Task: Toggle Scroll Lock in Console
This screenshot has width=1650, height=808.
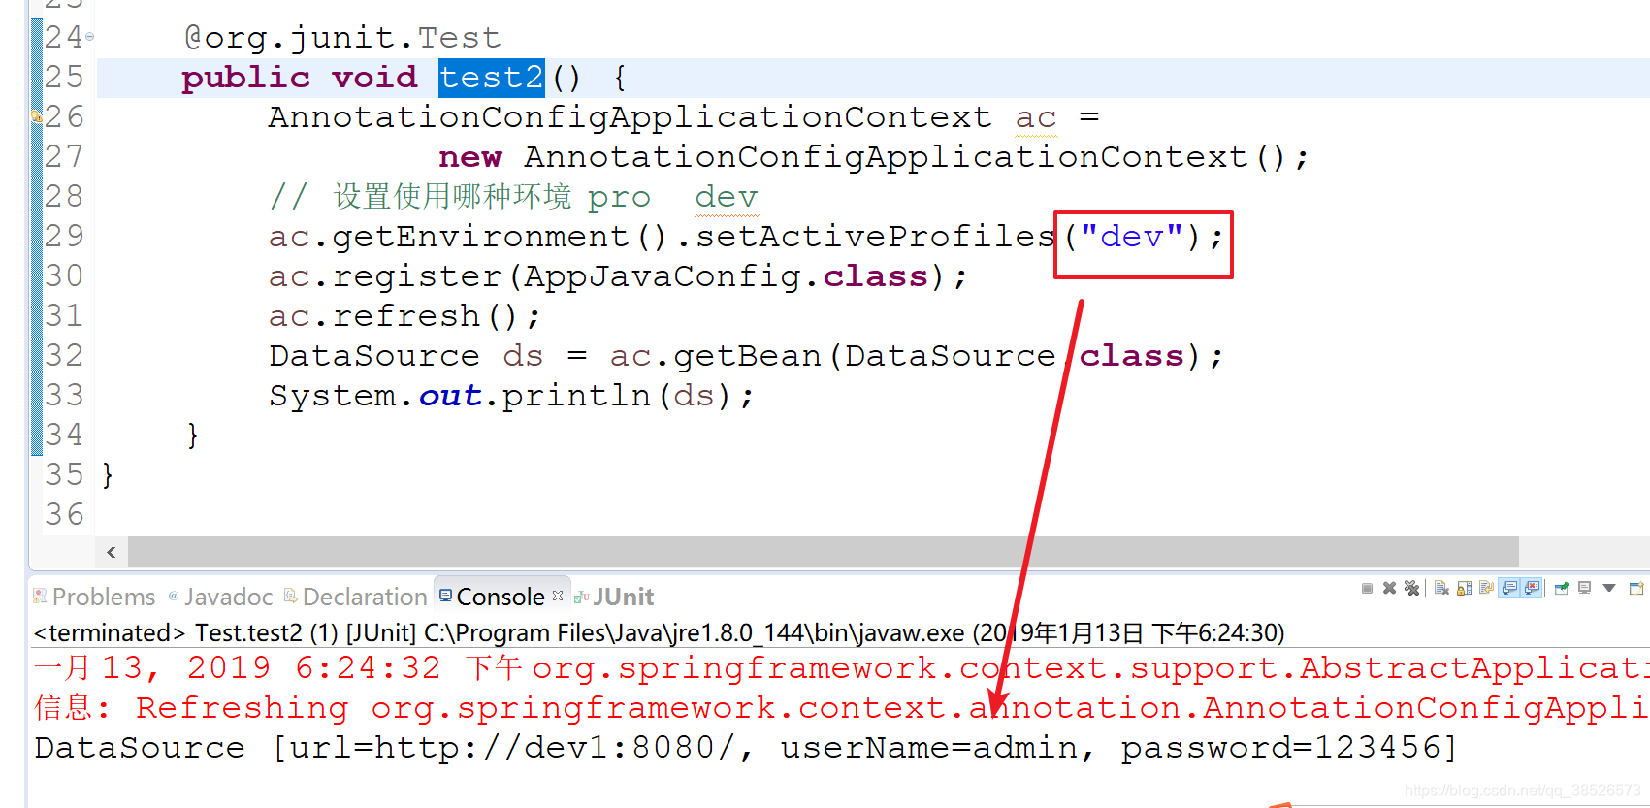Action: point(1464,588)
